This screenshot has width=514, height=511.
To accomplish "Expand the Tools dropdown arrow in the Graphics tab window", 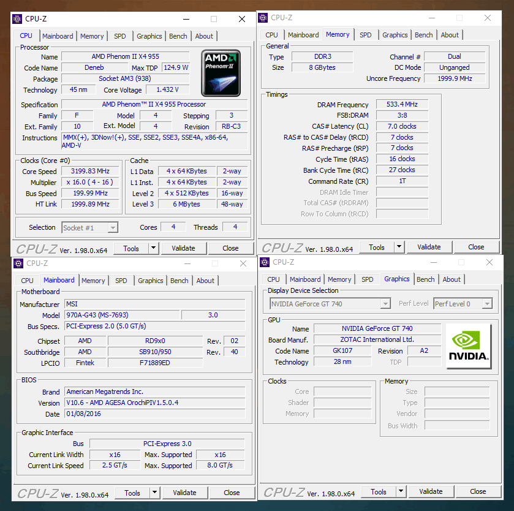I will [401, 491].
